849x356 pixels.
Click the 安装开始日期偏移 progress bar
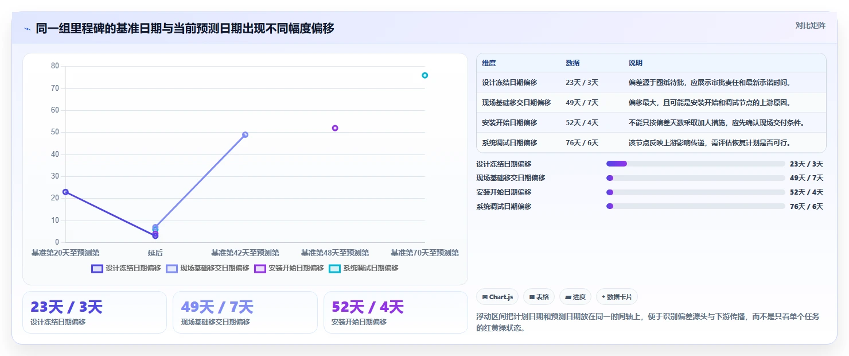tap(696, 192)
